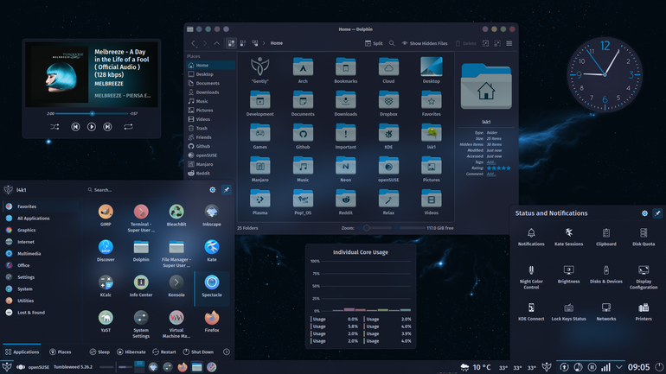
Task: Open the Kate Sessions entry
Action: click(x=569, y=237)
